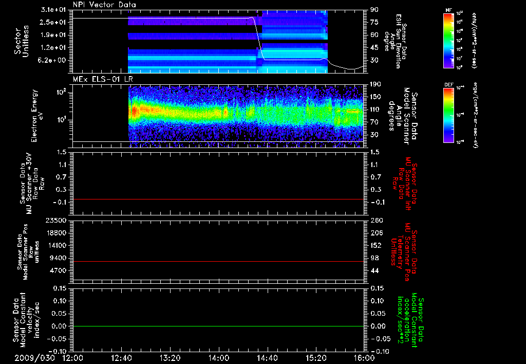Click the 4700 scanner position tick label
This screenshot has height=364, width=526.
58,270
